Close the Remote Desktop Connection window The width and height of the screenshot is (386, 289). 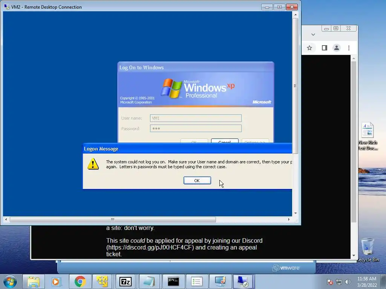292,7
